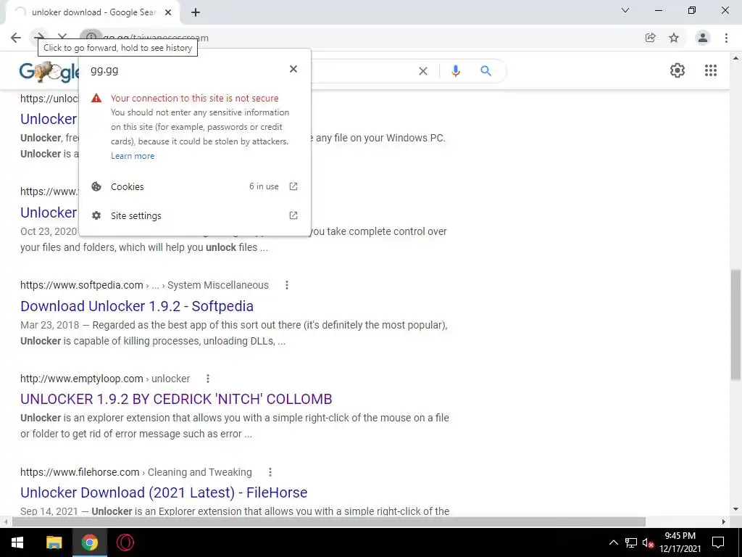Open Unlocker Download (2021 Latest) - FileHorse result
The height and width of the screenshot is (557, 742).
(164, 492)
